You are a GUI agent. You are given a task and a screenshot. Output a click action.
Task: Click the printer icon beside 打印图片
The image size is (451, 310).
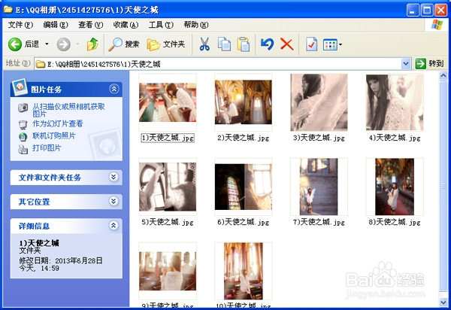click(23, 149)
